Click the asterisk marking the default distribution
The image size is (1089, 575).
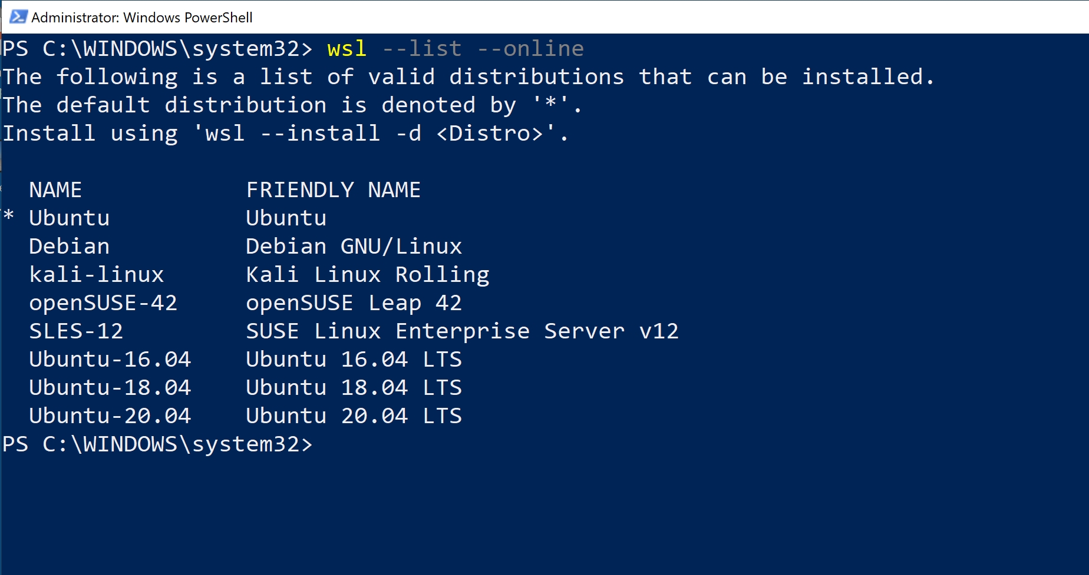[x=8, y=215]
